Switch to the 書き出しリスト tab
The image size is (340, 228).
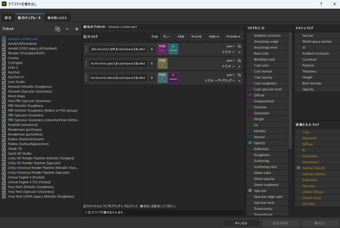coord(57,18)
